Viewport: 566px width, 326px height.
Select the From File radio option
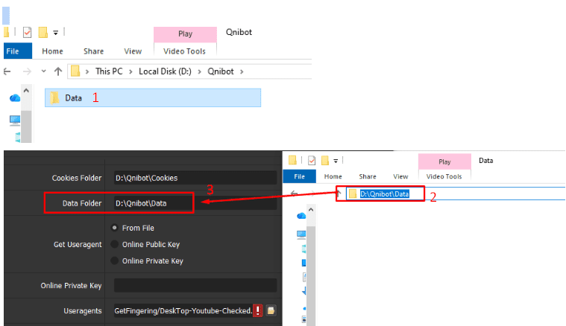click(x=114, y=228)
